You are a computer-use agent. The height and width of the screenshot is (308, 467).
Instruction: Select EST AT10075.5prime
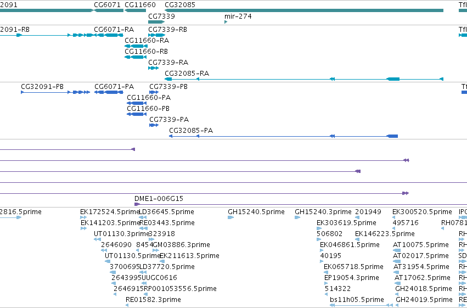click(x=421, y=245)
